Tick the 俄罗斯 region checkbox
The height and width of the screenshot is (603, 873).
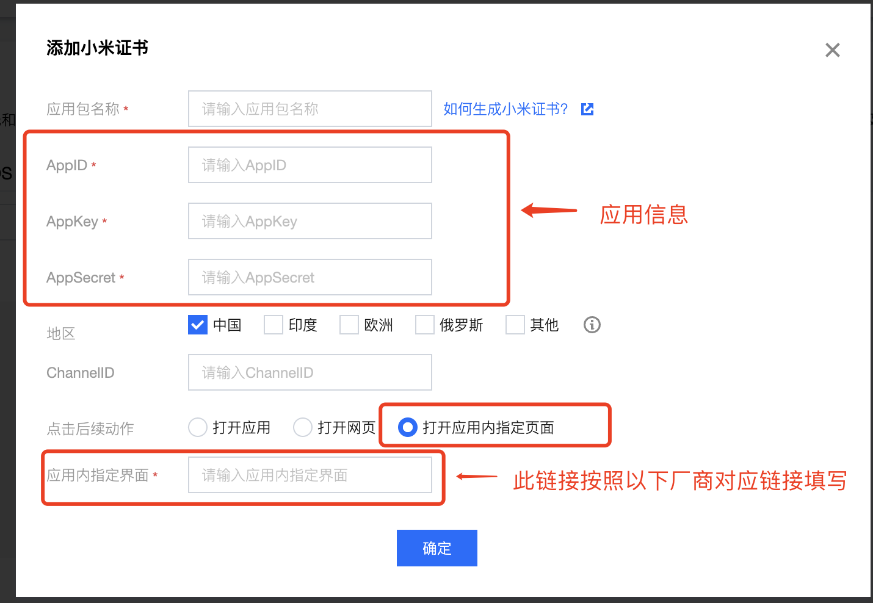pos(425,325)
